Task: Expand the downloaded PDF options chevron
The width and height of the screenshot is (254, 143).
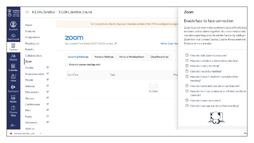Action: coord(40,133)
